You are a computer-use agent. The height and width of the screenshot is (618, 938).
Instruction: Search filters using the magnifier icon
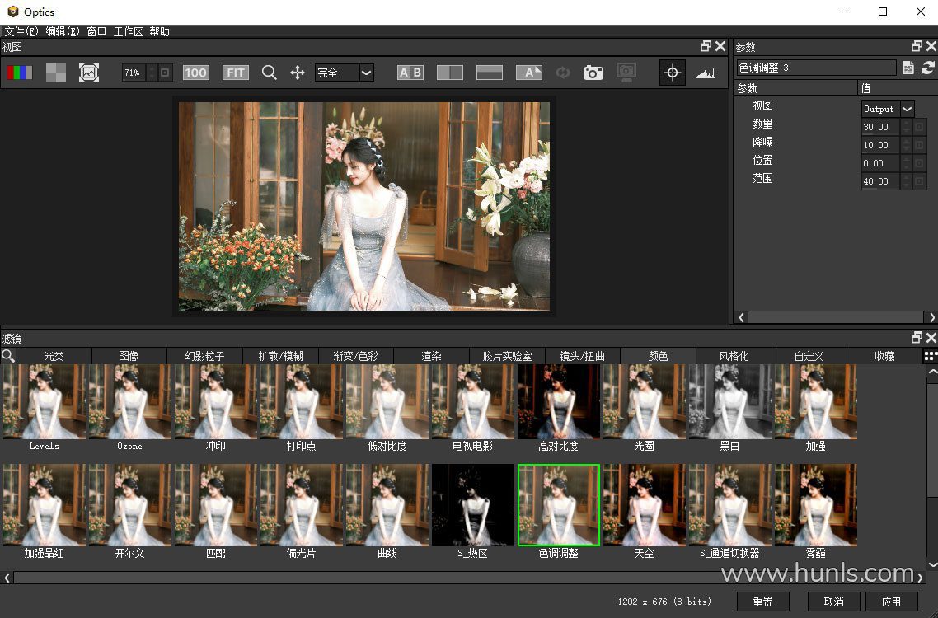point(8,356)
